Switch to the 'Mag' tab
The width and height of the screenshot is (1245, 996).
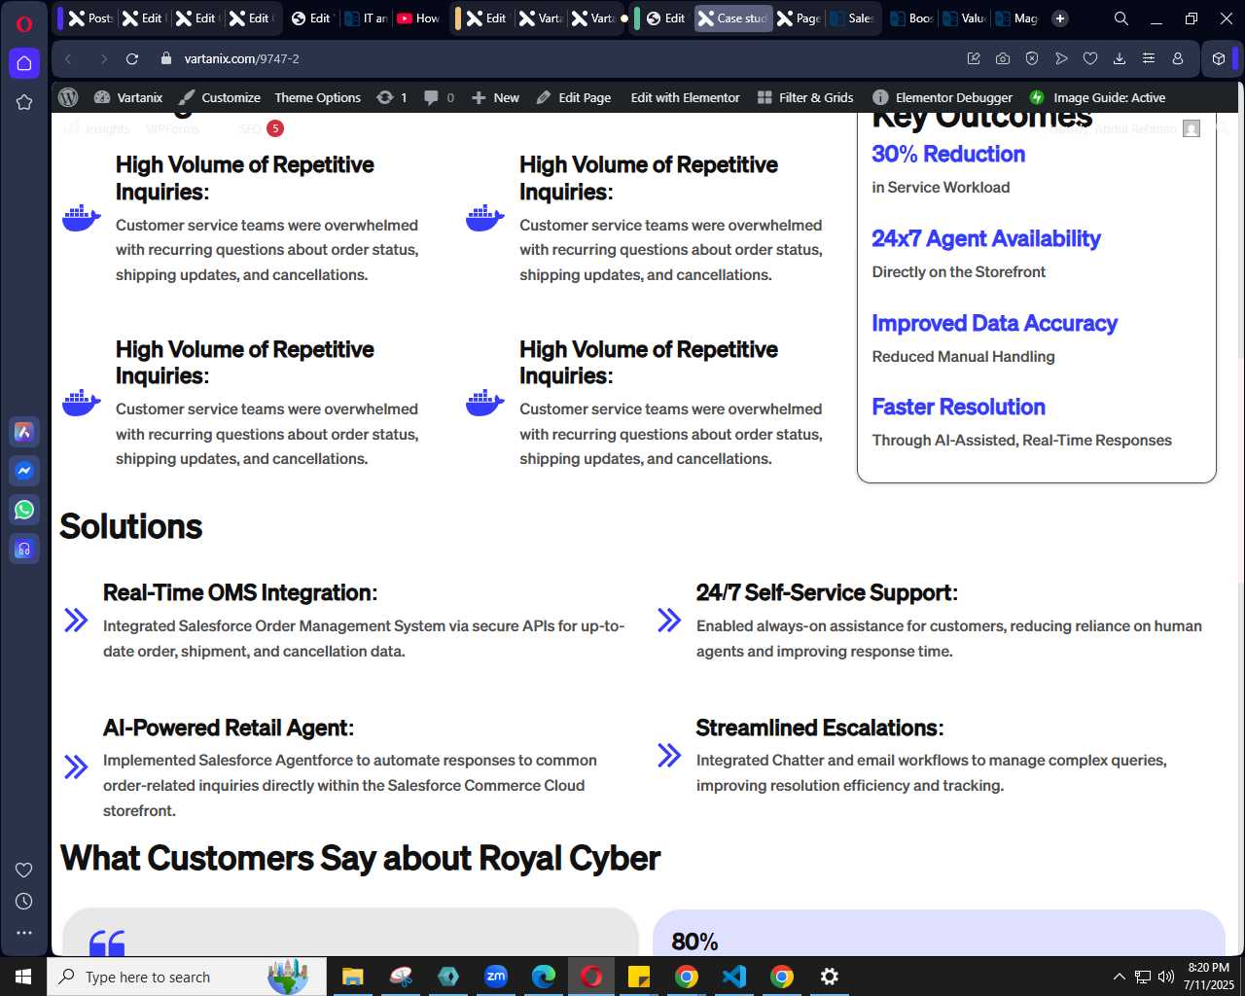pos(1015,18)
